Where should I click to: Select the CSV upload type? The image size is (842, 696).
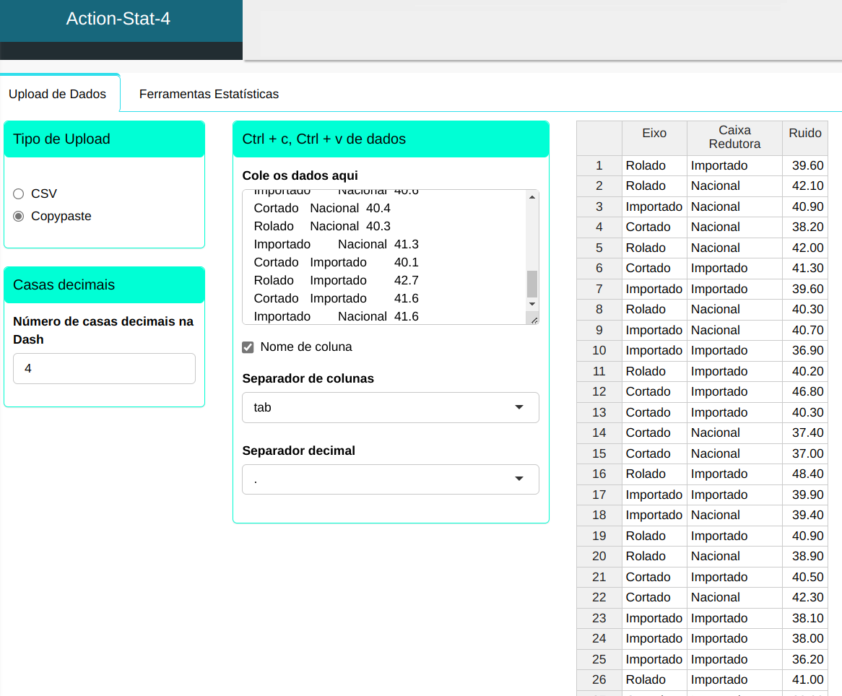[19, 193]
